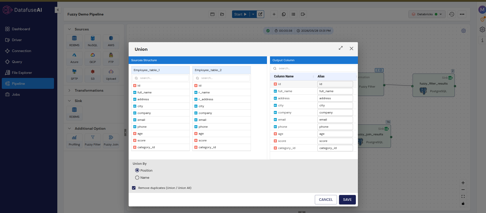Collapse the Sources section
486x213 pixels.
click(69, 29)
